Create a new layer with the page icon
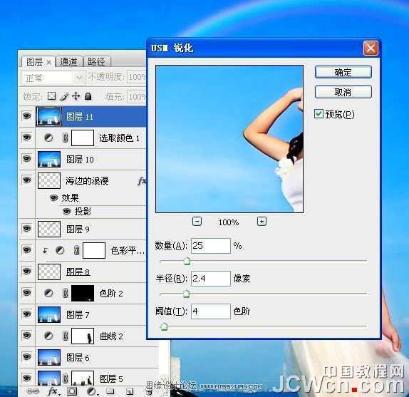Viewport: 409px width, 397px height. (x=130, y=391)
